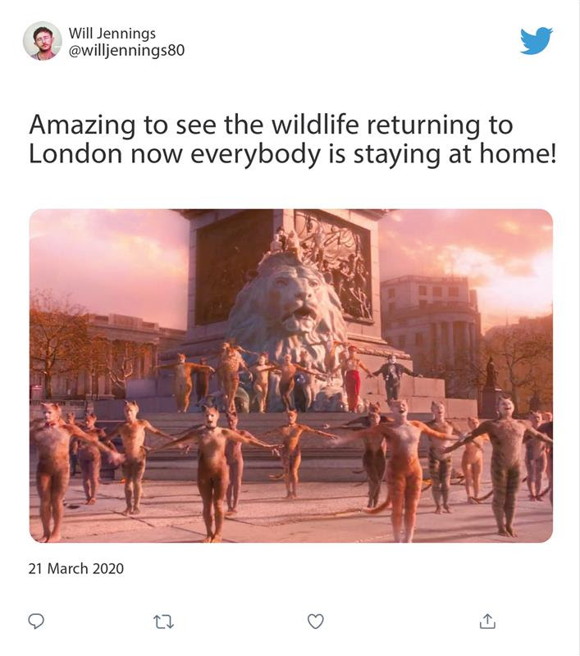Select the word London in the tweet

pos(75,154)
